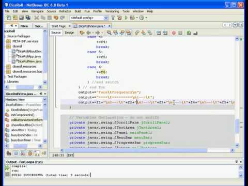Switch to Design editor view
Image resolution: width=248 pixels, height=186 pixels.
pos(69,33)
